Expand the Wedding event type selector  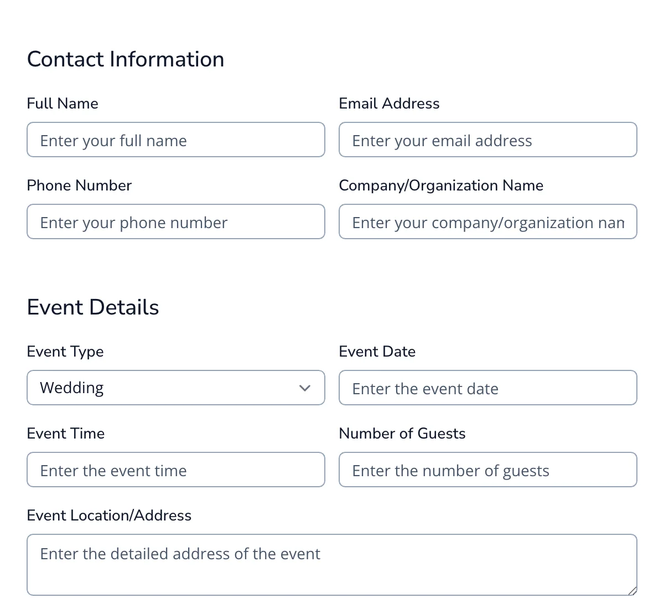pos(175,388)
